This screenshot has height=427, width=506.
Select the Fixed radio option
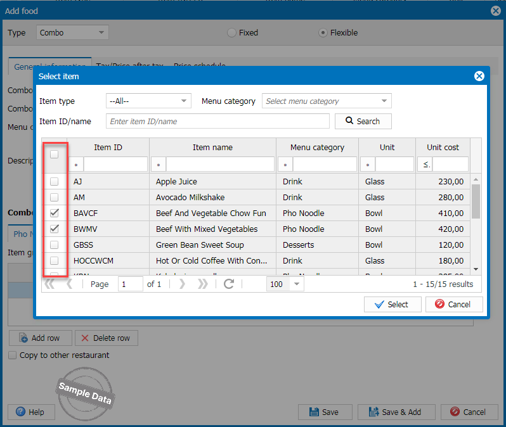(x=231, y=33)
